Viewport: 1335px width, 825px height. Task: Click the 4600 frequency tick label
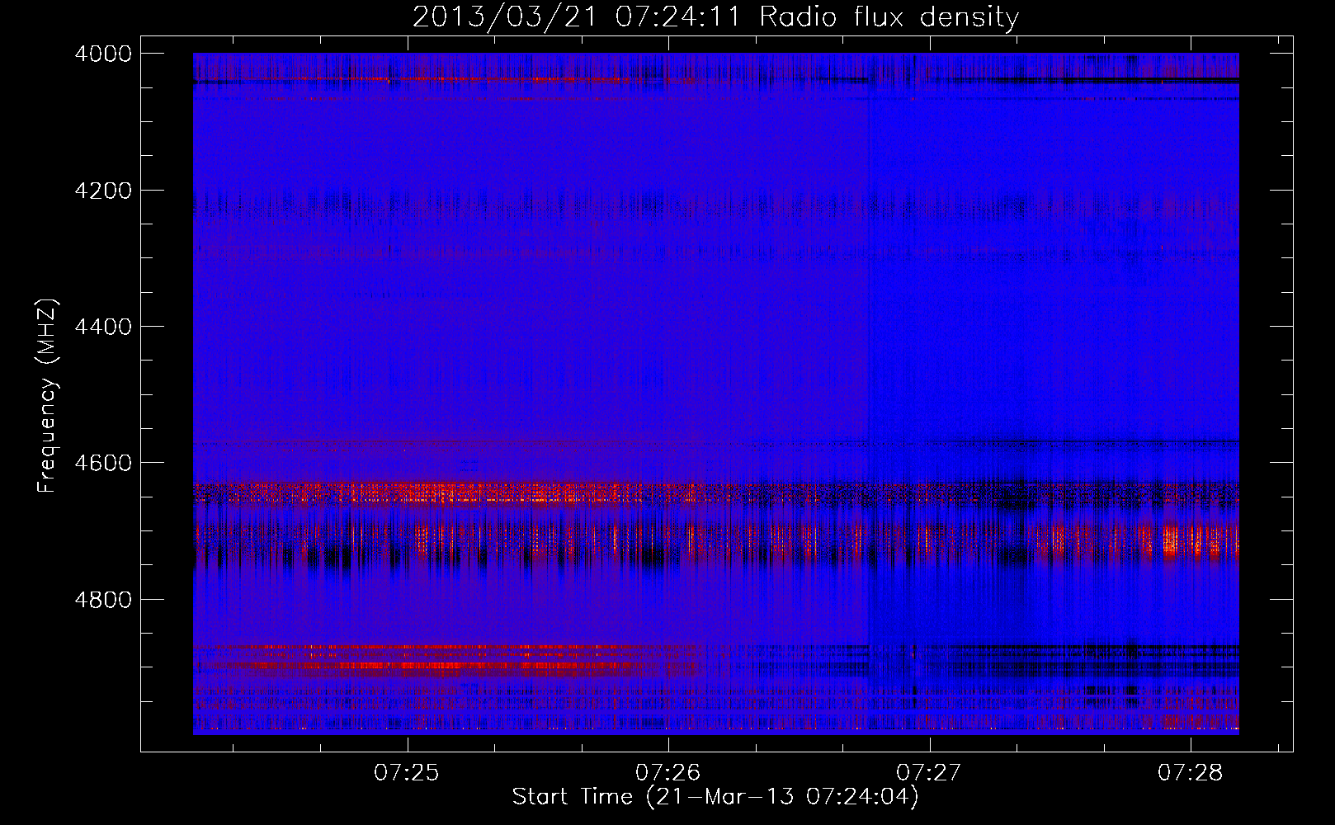103,463
